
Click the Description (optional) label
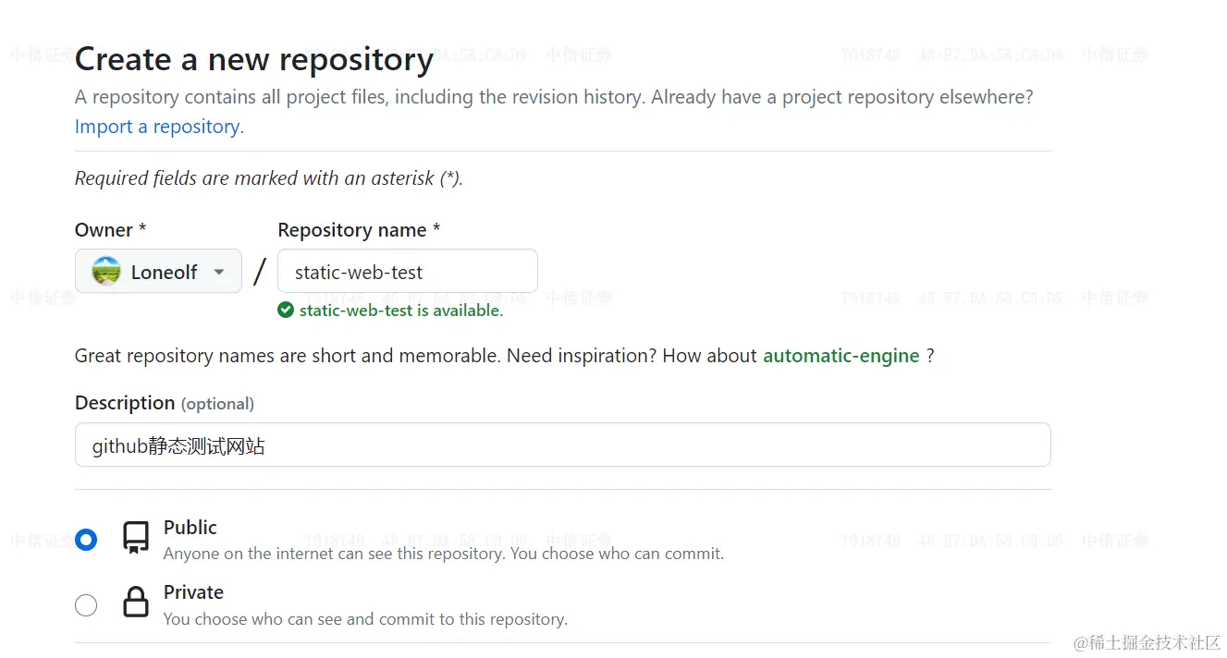pos(164,403)
